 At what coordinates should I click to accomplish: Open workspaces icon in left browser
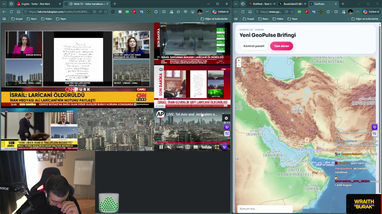11,4
